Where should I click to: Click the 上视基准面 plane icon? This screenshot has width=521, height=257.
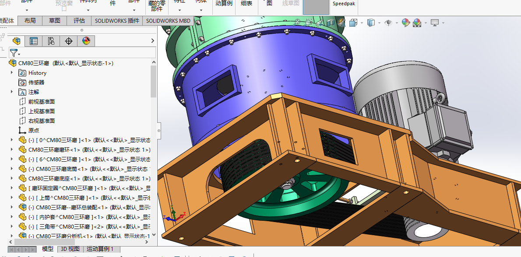[22, 111]
